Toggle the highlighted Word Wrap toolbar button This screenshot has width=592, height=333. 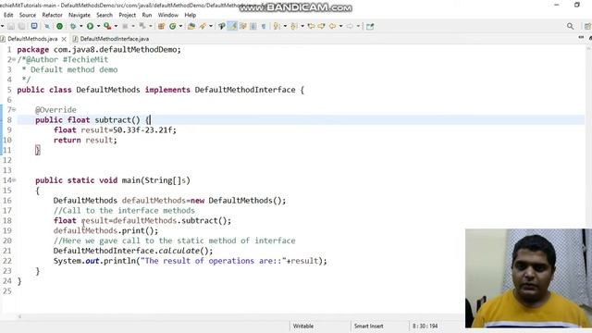[232, 26]
